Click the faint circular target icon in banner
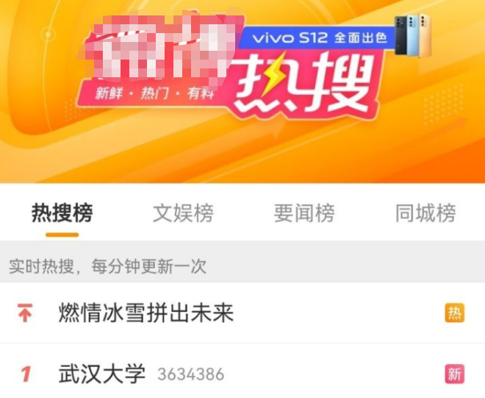Viewport: 485px width, 398px height. 48,34
